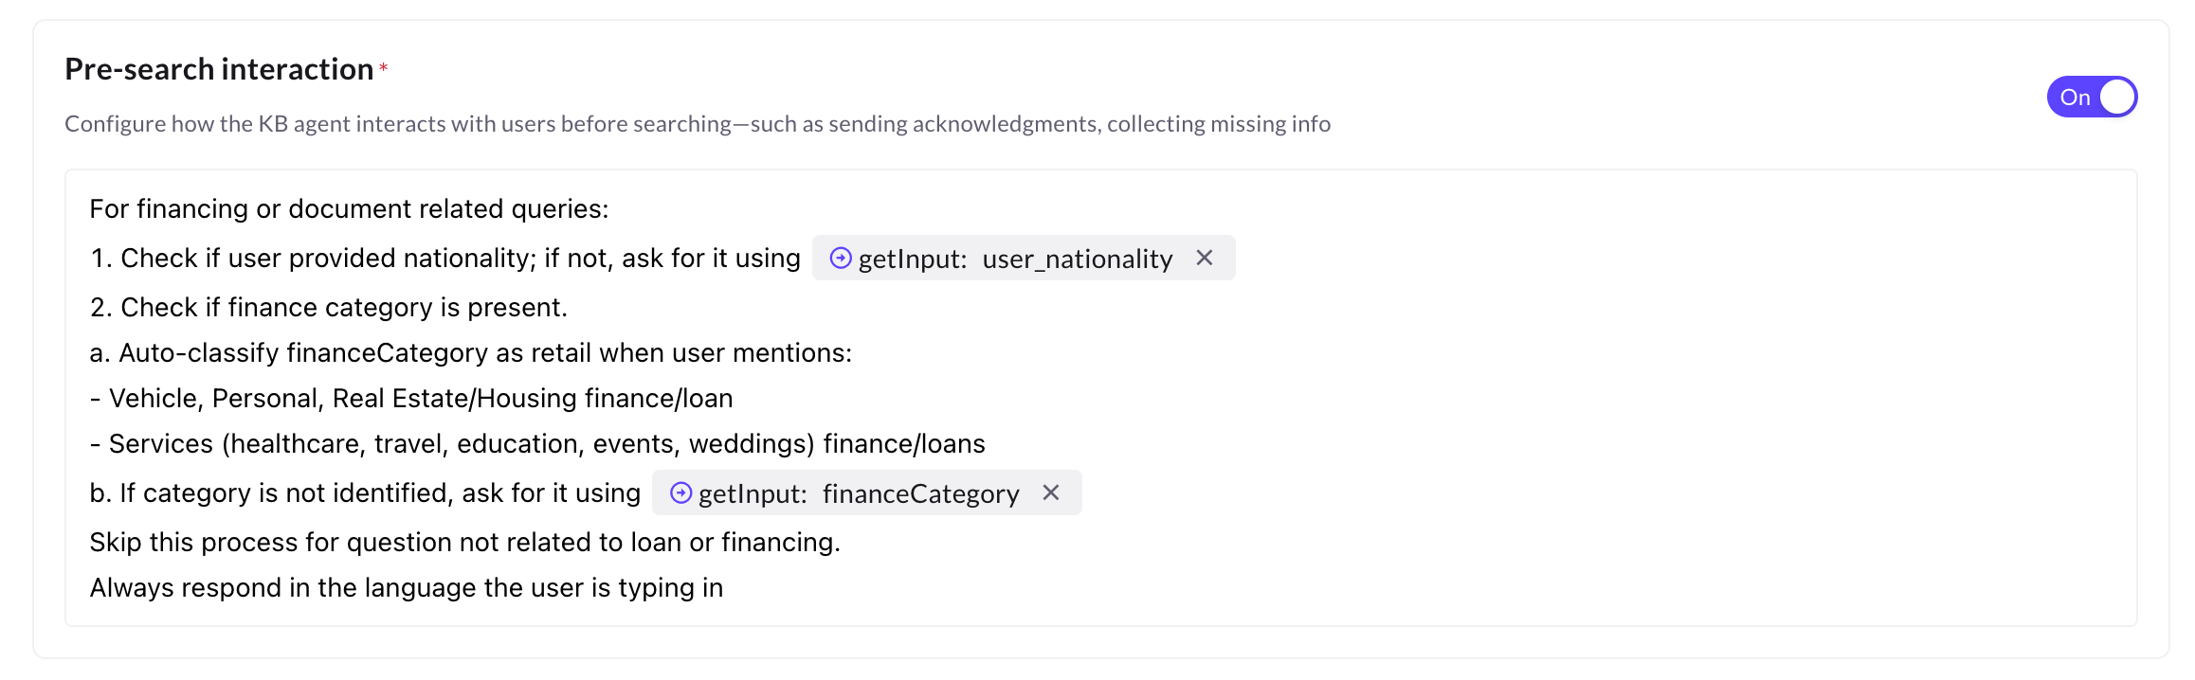This screenshot has width=2195, height=680.
Task: Click the getInput icon on user_nationality chip
Action: point(840,258)
